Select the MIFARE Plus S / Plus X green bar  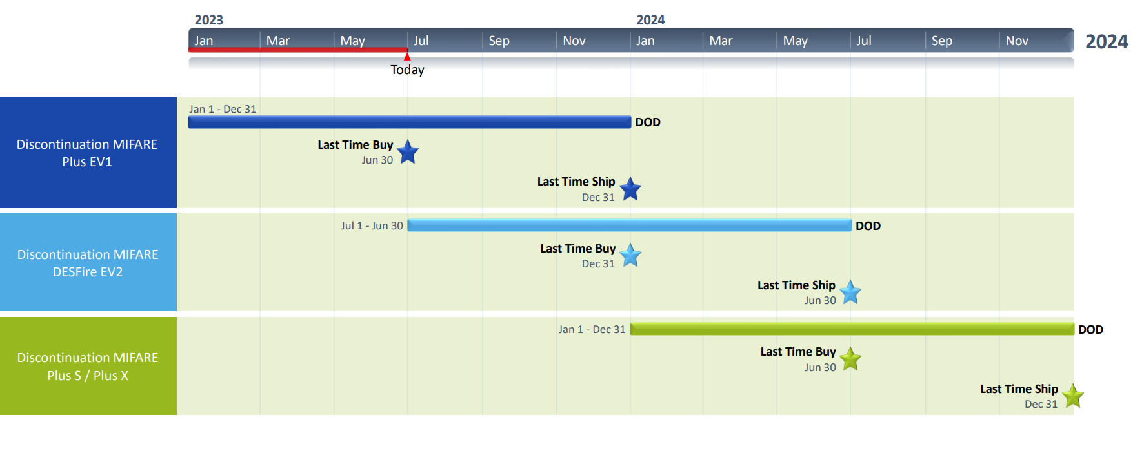852,329
